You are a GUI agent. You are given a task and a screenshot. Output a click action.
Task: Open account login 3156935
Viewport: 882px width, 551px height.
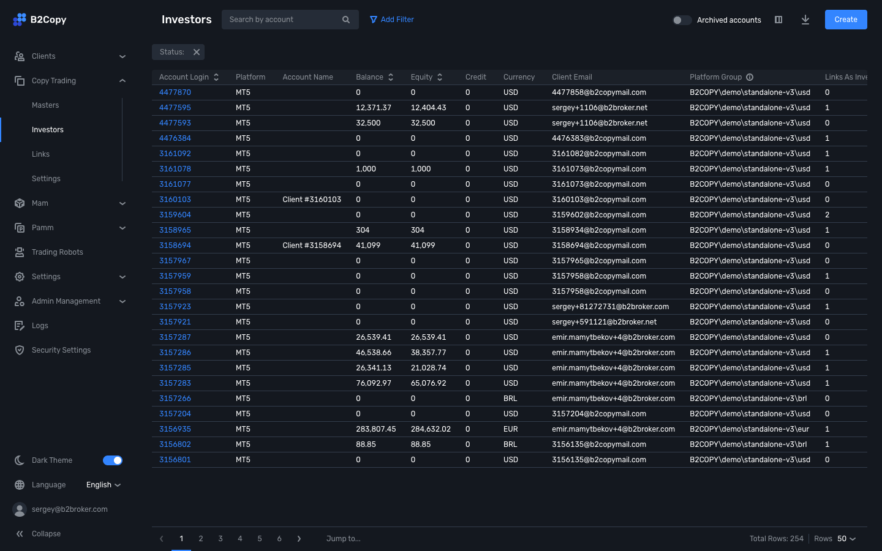pos(175,429)
